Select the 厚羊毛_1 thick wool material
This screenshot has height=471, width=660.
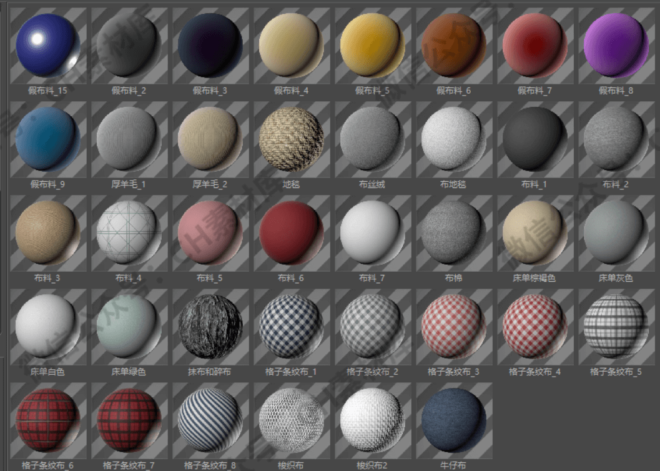(x=129, y=139)
